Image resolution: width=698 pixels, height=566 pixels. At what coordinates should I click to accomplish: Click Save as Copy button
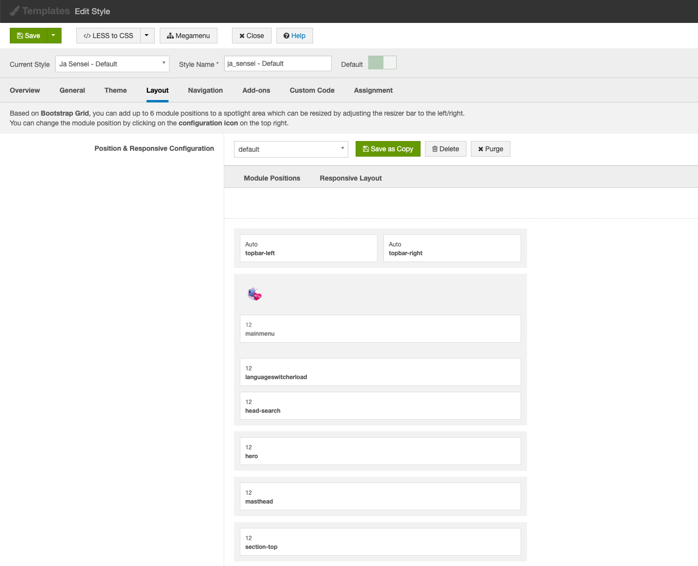tap(388, 149)
